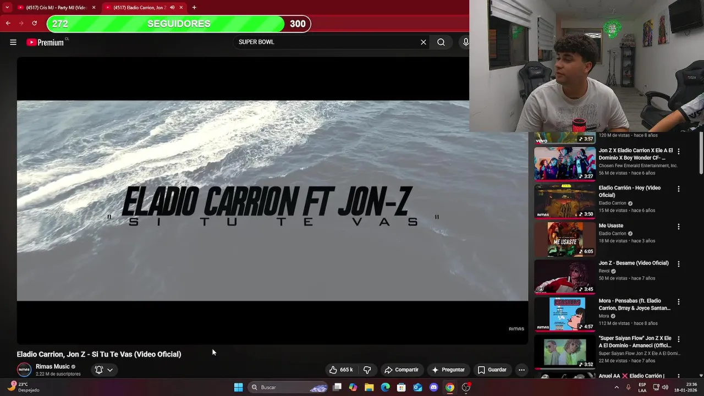Click the sidebar recommendations scrollbar
704x396 pixels.
tap(701, 154)
